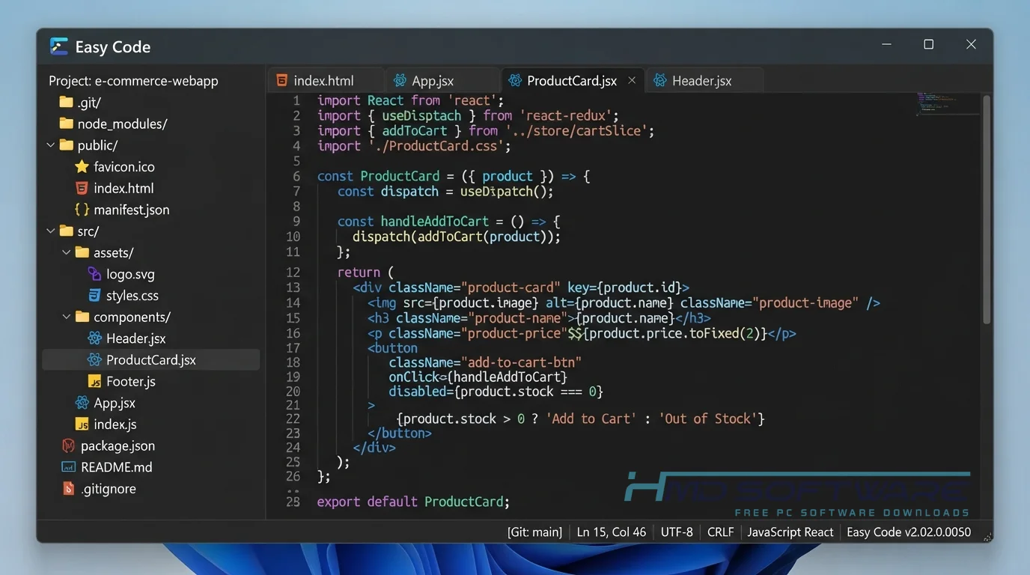Click the README.md file icon
Image resolution: width=1030 pixels, height=575 pixels.
[x=69, y=467]
